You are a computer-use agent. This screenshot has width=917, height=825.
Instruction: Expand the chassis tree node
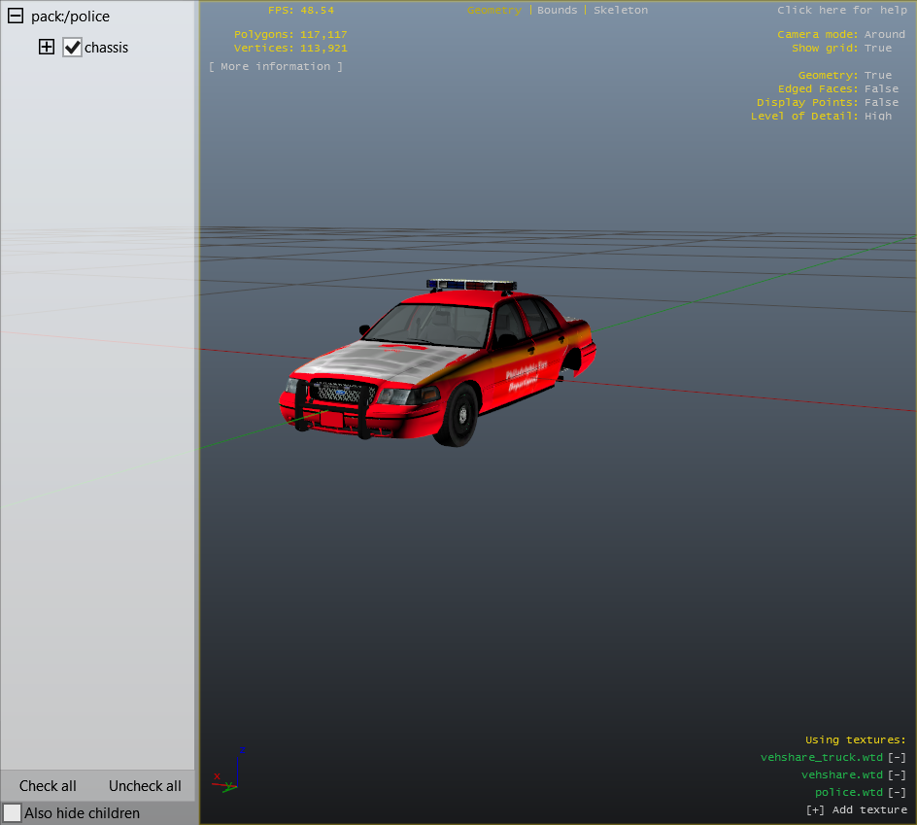[x=46, y=48]
